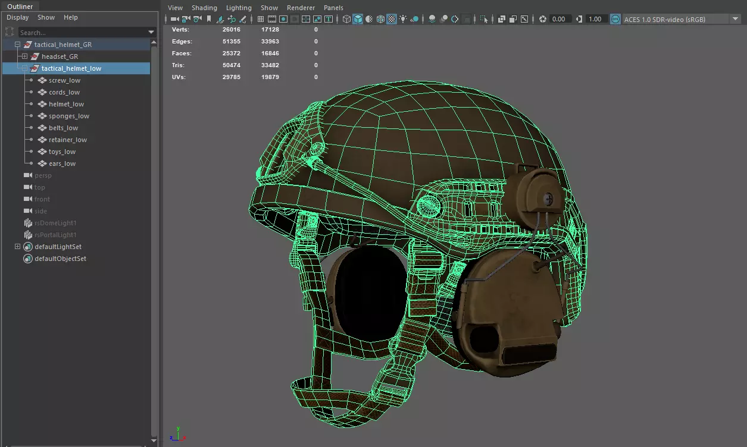747x447 pixels.
Task: Click the 2D Pan/Zoom icon
Action: click(x=232, y=19)
